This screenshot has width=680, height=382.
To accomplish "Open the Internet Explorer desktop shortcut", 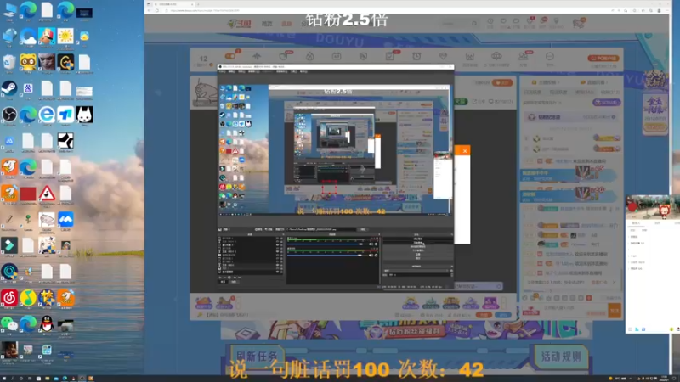I will tap(47, 115).
